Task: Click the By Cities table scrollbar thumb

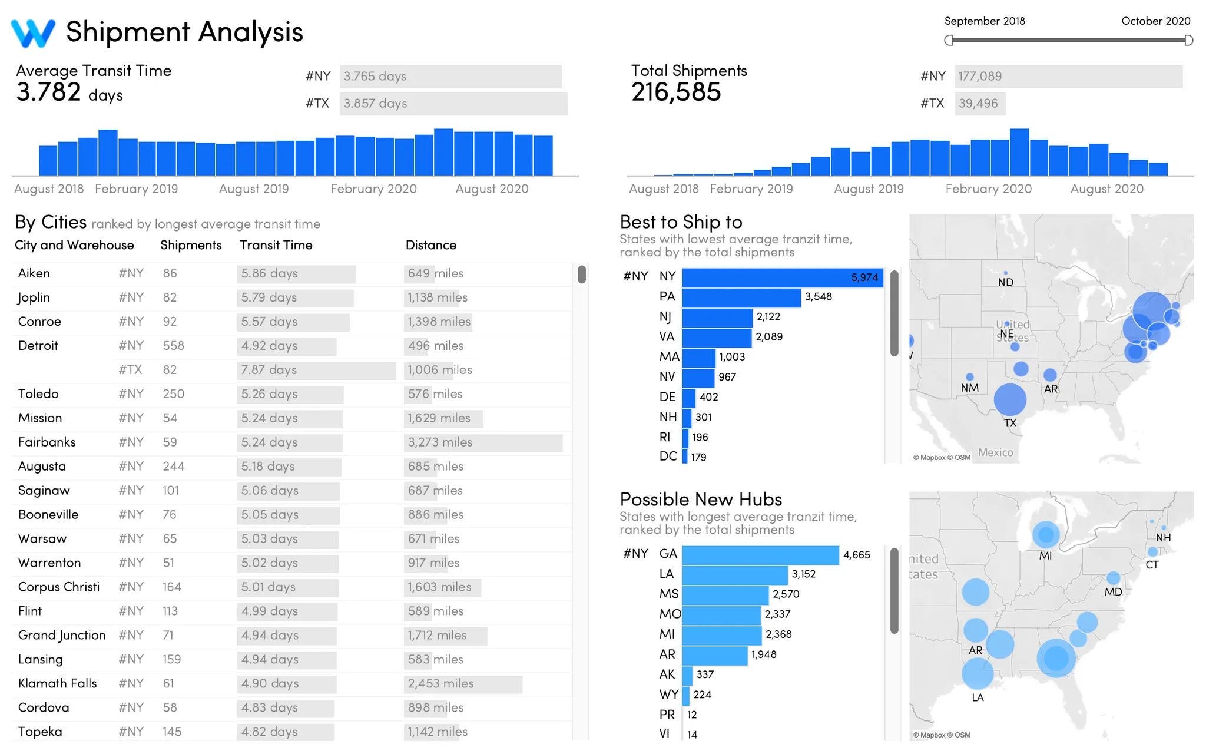Action: tap(582, 275)
